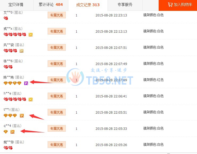The image size is (197, 154).
Task: Open the 宝贝详情 tab
Action: coord(16,5)
